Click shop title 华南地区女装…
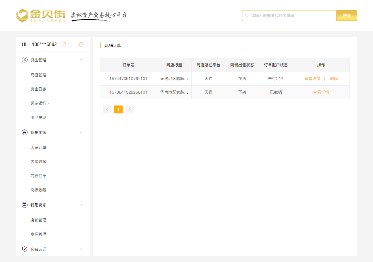The height and width of the screenshot is (262, 373). (x=174, y=92)
